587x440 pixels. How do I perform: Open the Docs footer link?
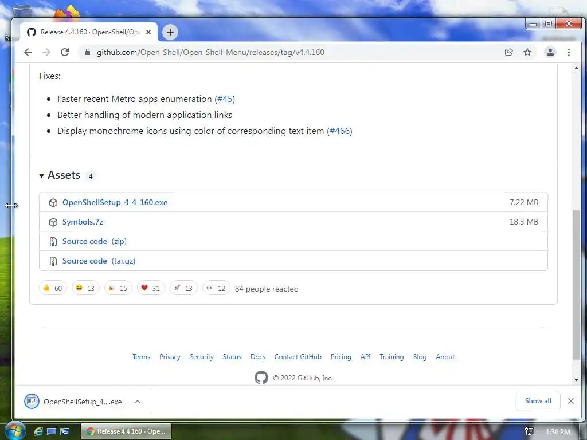[258, 357]
